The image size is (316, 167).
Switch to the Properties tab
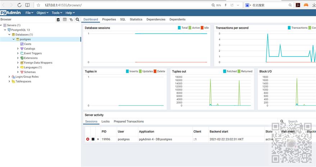(x=109, y=19)
